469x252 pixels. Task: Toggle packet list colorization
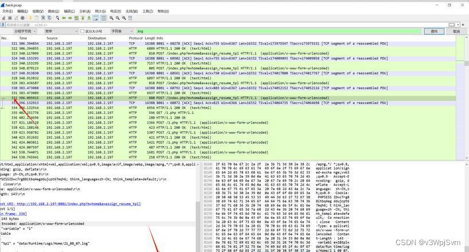coord(104,18)
